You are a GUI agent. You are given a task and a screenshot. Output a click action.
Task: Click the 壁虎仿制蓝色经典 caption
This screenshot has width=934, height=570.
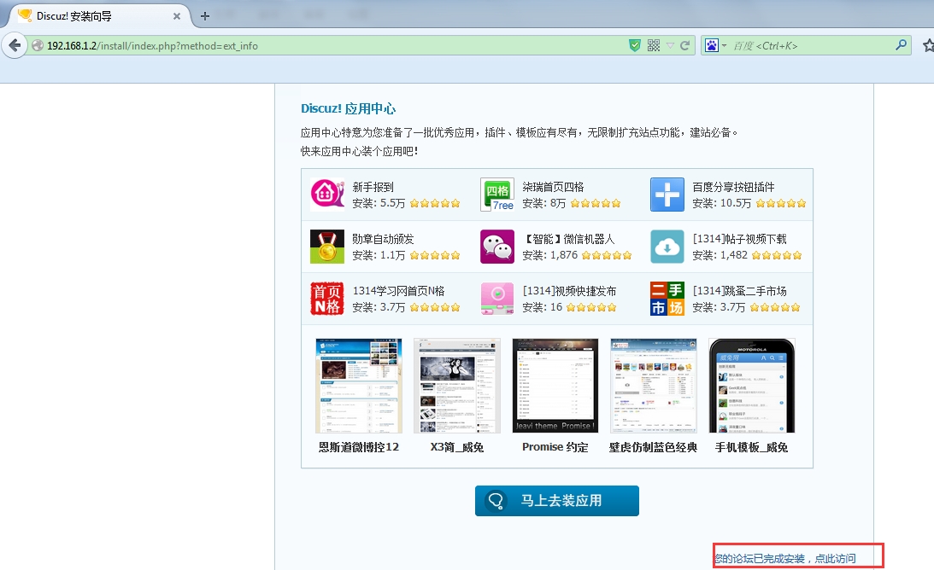(654, 447)
